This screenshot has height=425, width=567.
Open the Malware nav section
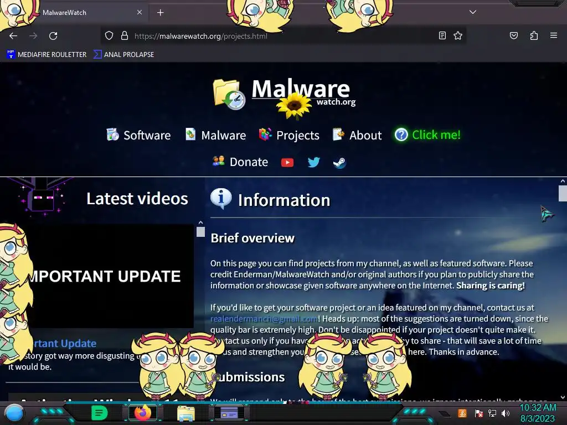coord(215,135)
